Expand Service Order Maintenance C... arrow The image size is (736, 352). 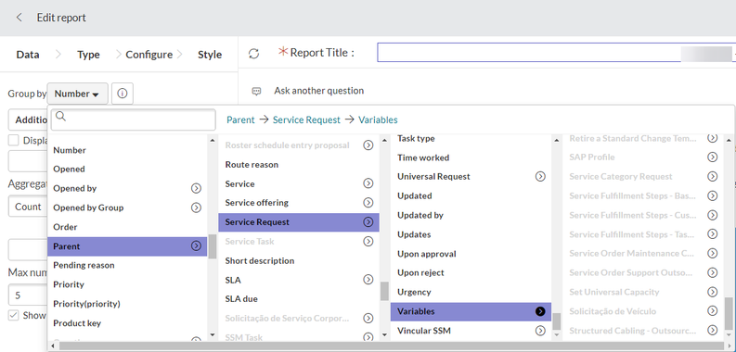713,254
